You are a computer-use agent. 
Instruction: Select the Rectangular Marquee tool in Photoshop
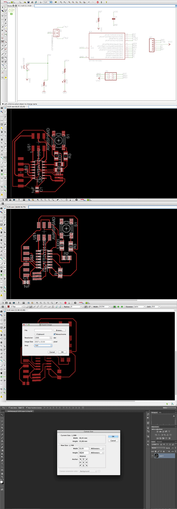coord(2,418)
